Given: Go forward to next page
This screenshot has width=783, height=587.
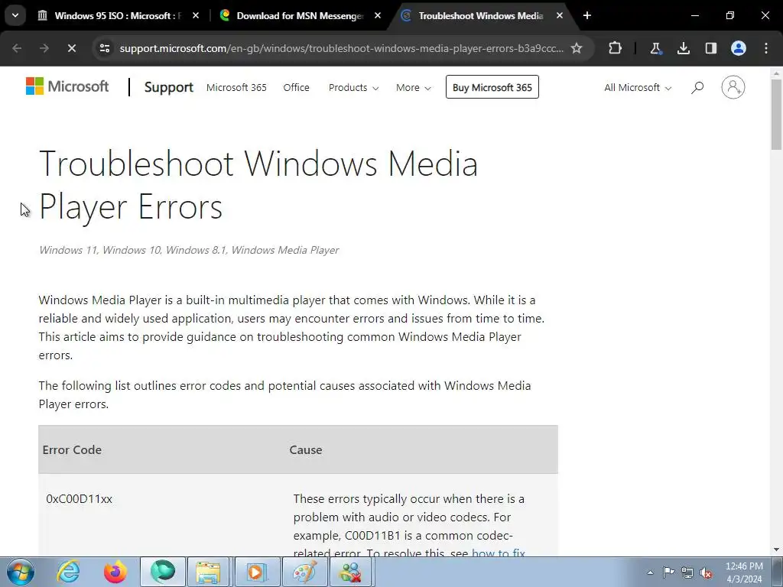Looking at the screenshot, I should tap(44, 48).
